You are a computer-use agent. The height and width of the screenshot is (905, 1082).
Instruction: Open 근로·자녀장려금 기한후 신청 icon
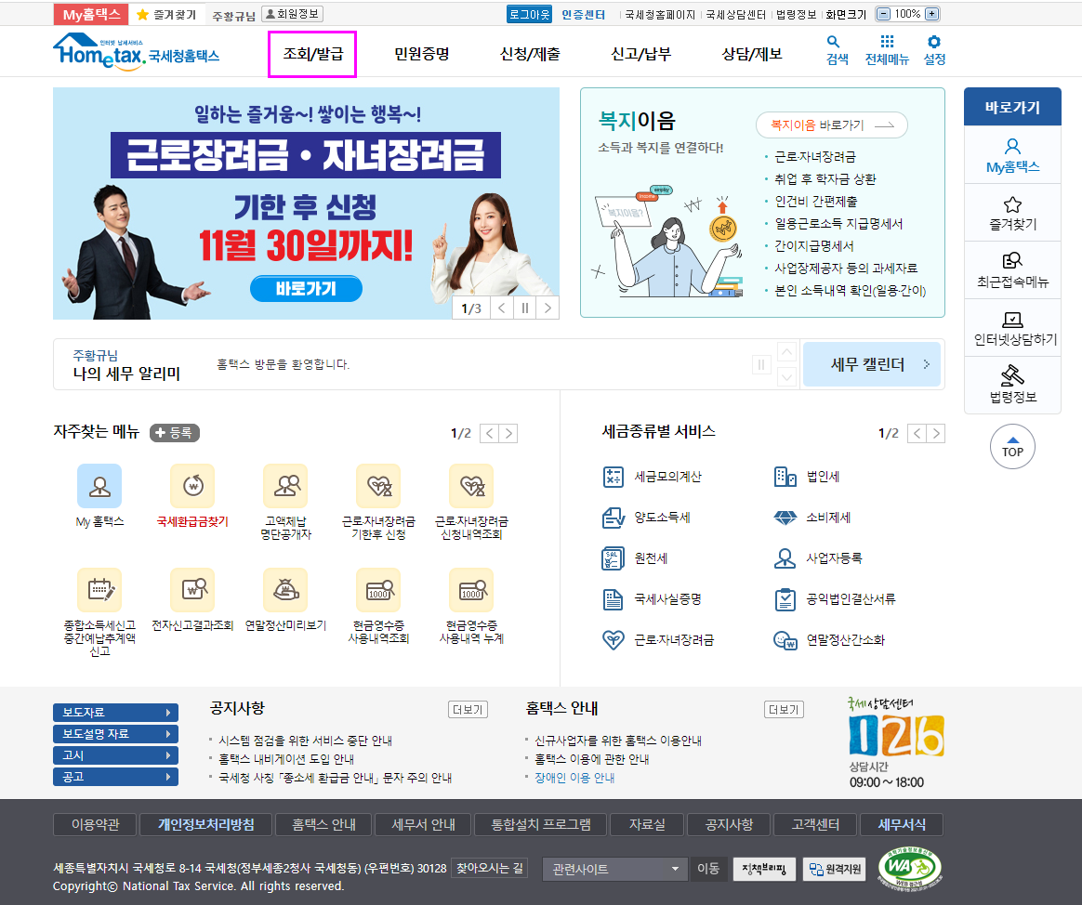[x=379, y=486]
